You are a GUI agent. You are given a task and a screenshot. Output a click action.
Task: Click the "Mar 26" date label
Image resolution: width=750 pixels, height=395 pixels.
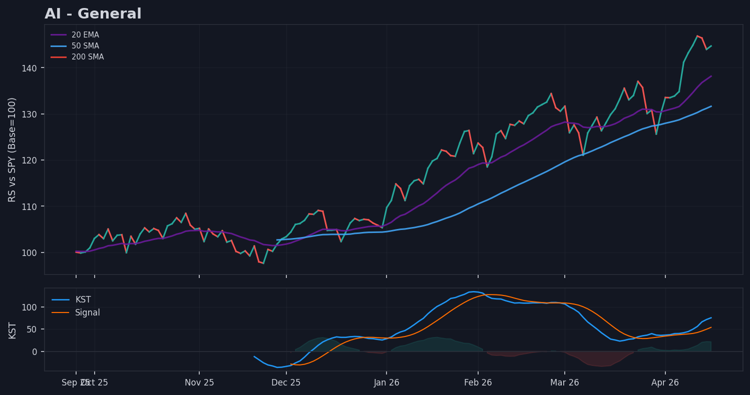tap(565, 383)
